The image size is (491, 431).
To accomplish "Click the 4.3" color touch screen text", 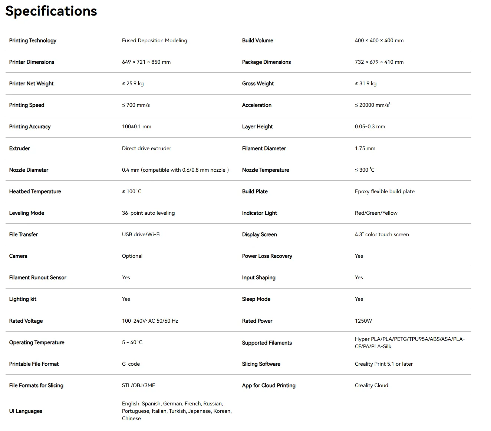I will 382,234.
